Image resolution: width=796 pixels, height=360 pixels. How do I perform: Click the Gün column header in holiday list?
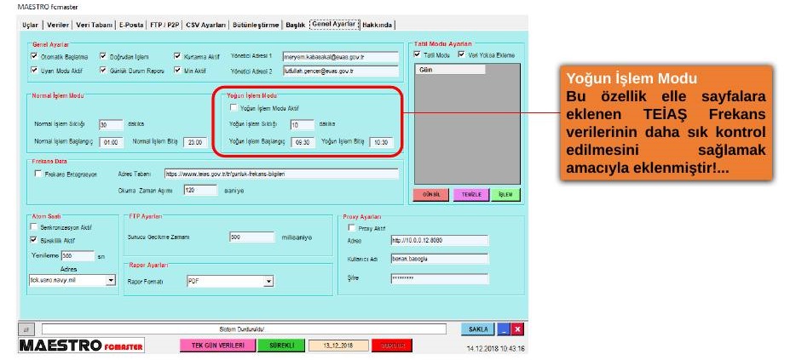coord(450,70)
